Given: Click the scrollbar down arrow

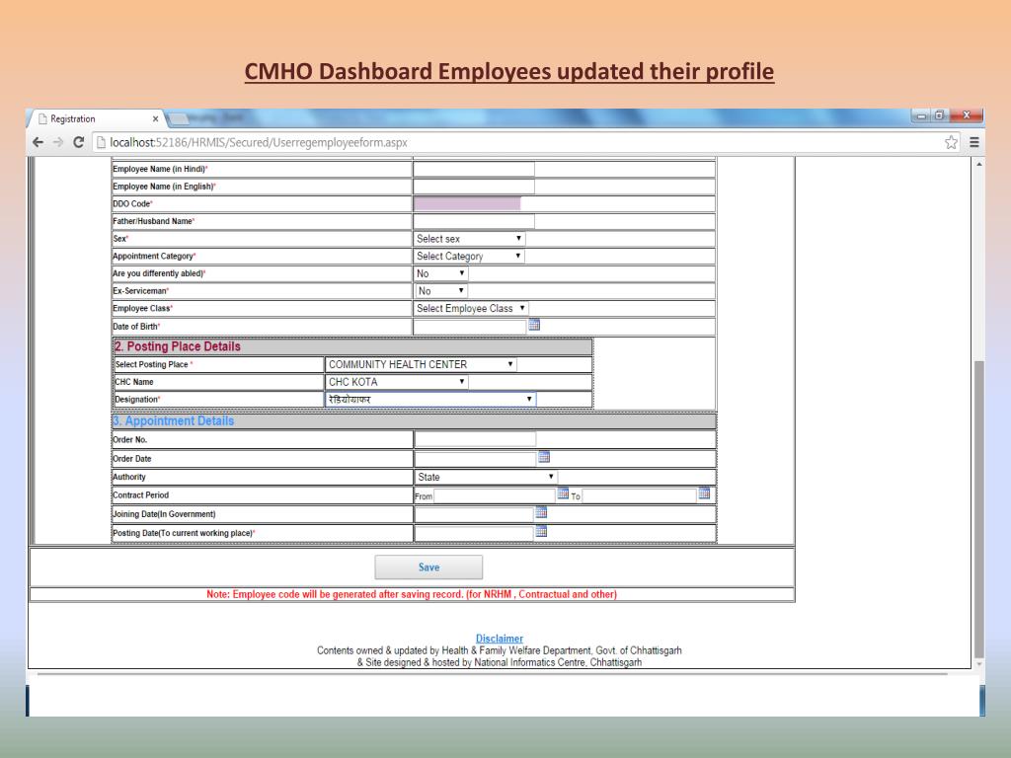Looking at the screenshot, I should pos(978,664).
